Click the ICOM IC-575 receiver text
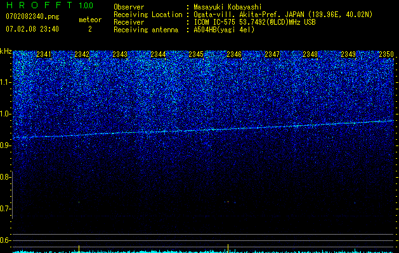The image size is (399, 253). pyautogui.click(x=254, y=22)
